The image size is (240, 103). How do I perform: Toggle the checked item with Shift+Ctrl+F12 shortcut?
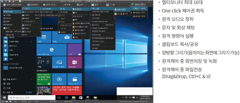[x=103, y=25]
